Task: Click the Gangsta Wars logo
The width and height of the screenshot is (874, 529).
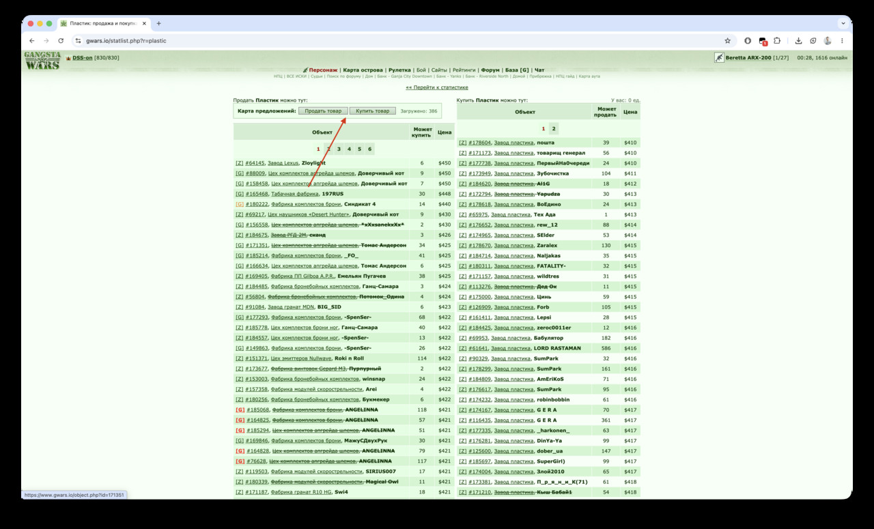Action: click(x=42, y=59)
